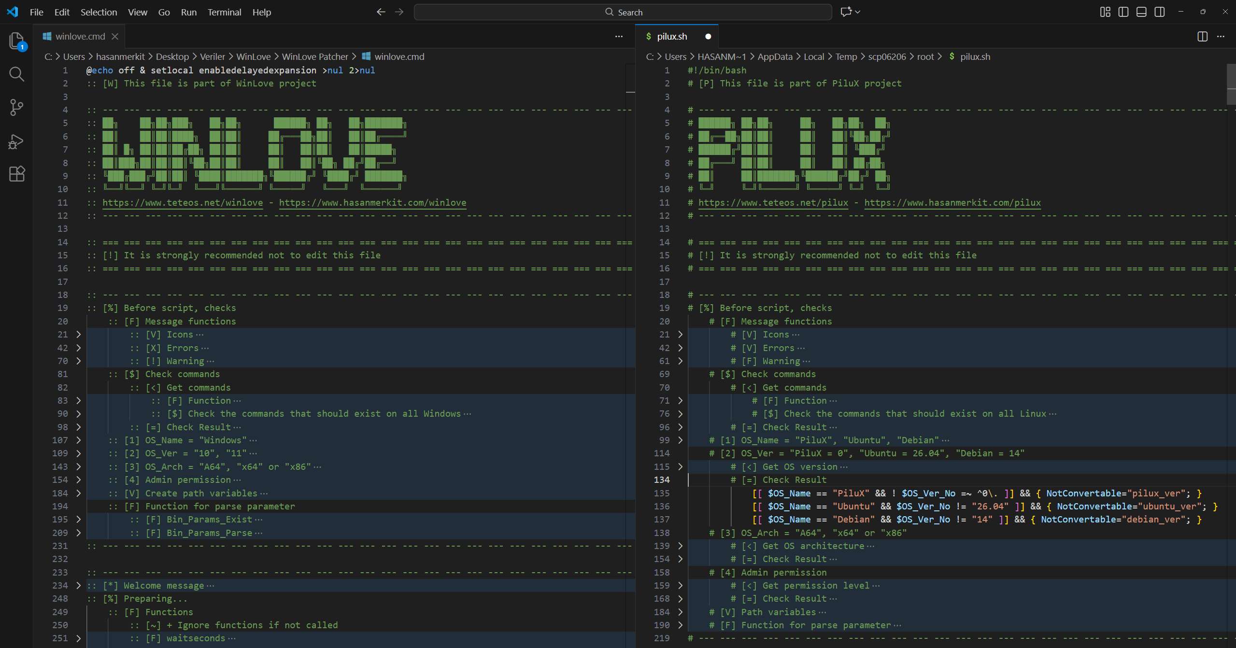Expand 'Bin_Params_Exist' fold in winlove.cmd

78,520
